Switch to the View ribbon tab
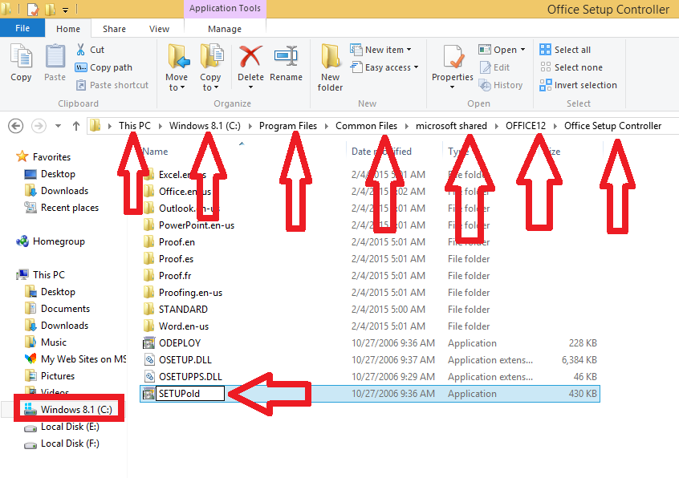The width and height of the screenshot is (679, 478). click(x=159, y=29)
